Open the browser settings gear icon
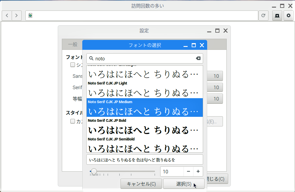 (289, 15)
